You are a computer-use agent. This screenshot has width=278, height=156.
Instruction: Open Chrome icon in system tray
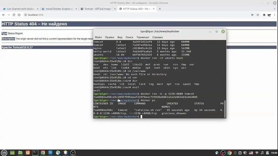(229, 153)
